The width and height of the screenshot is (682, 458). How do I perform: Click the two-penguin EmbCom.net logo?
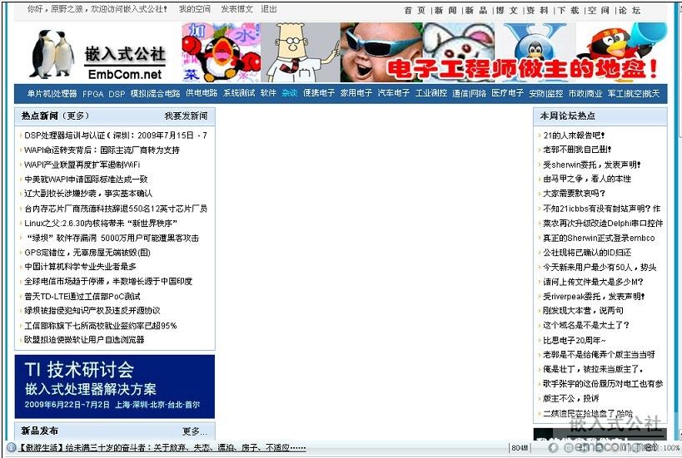pos(98,54)
